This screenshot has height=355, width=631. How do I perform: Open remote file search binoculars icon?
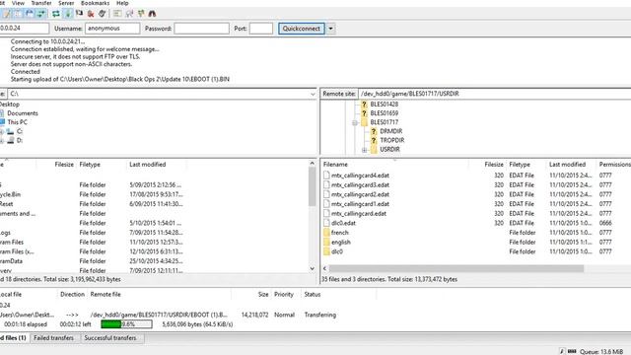click(x=152, y=14)
